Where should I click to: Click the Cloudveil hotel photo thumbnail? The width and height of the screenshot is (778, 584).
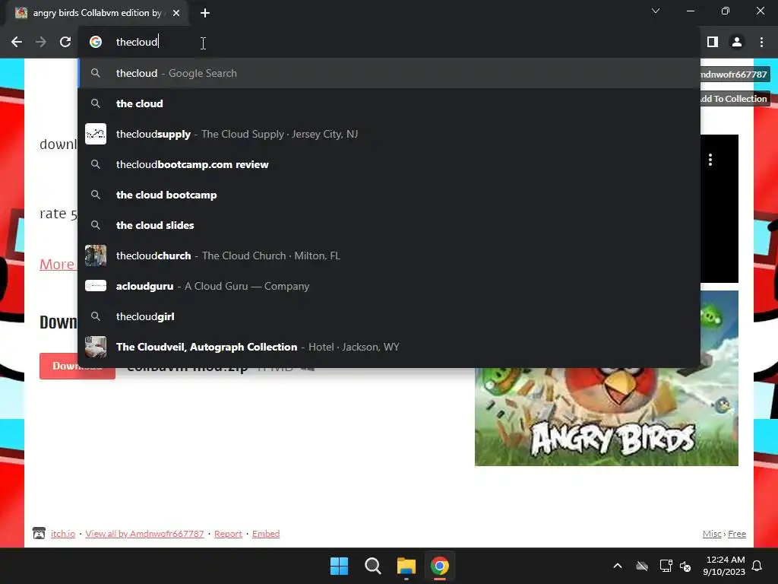(x=96, y=347)
